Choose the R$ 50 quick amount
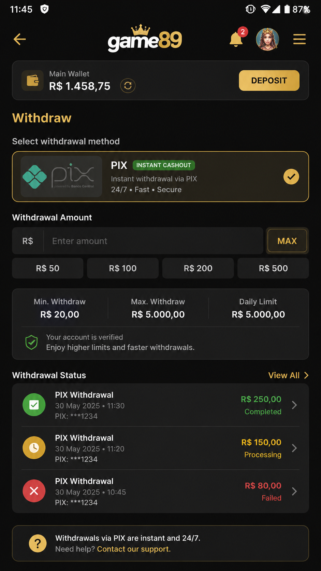This screenshot has height=571, width=321. pos(48,268)
